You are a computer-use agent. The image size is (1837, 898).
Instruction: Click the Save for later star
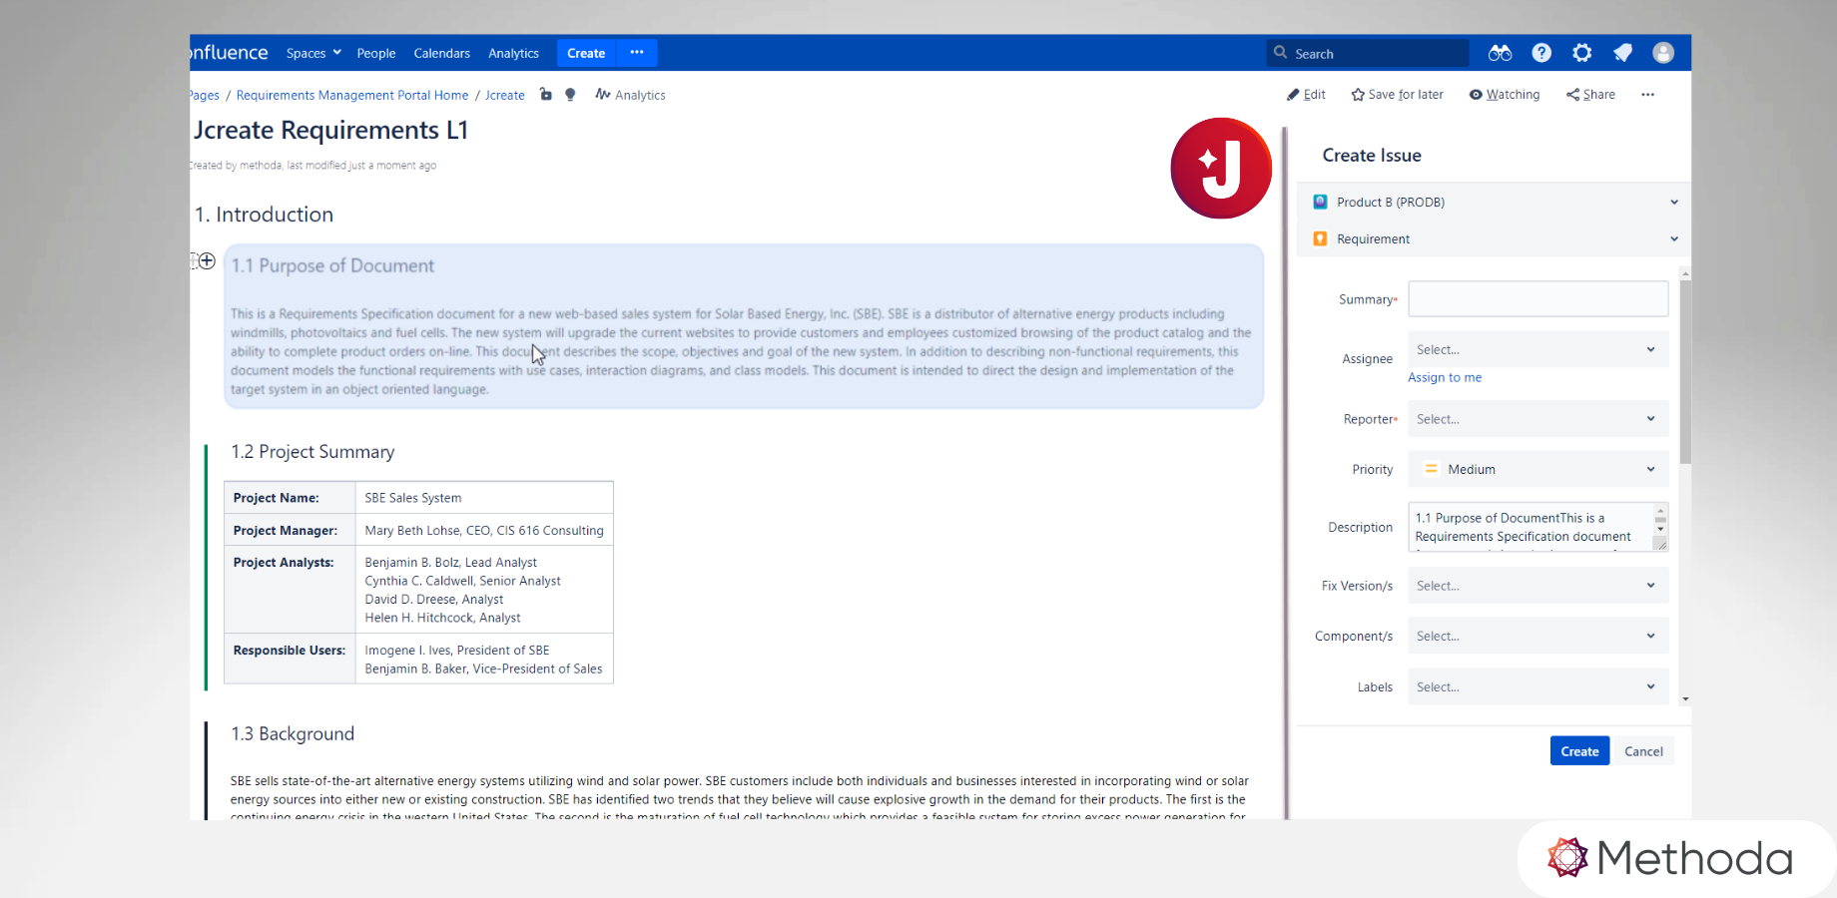coord(1397,95)
